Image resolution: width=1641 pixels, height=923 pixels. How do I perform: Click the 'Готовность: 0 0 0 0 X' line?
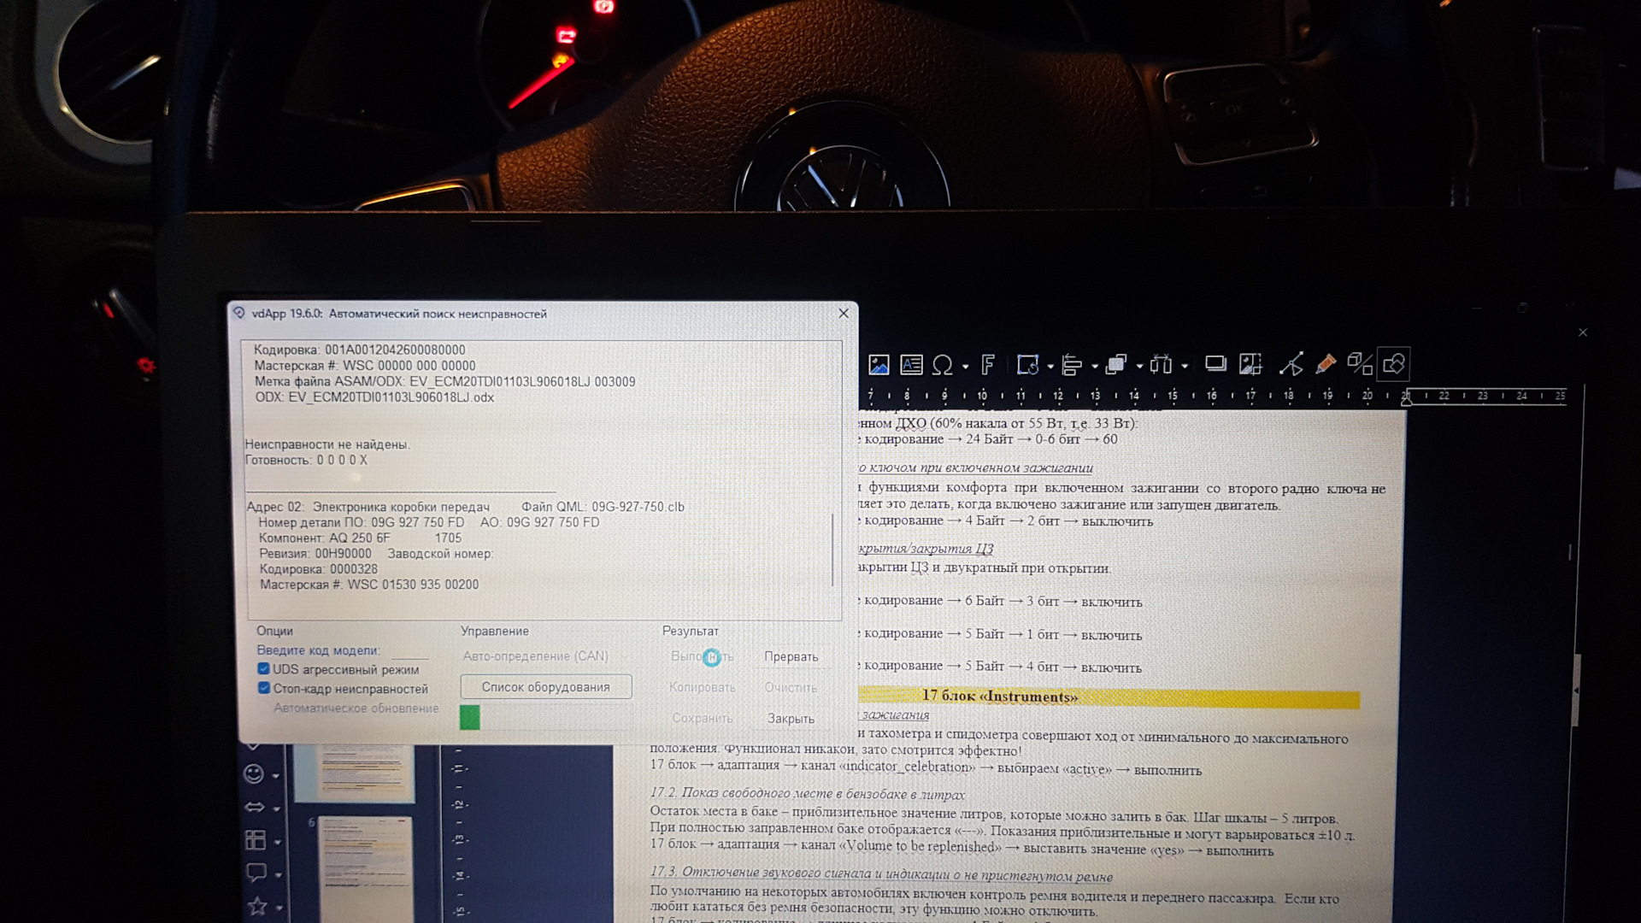(306, 460)
